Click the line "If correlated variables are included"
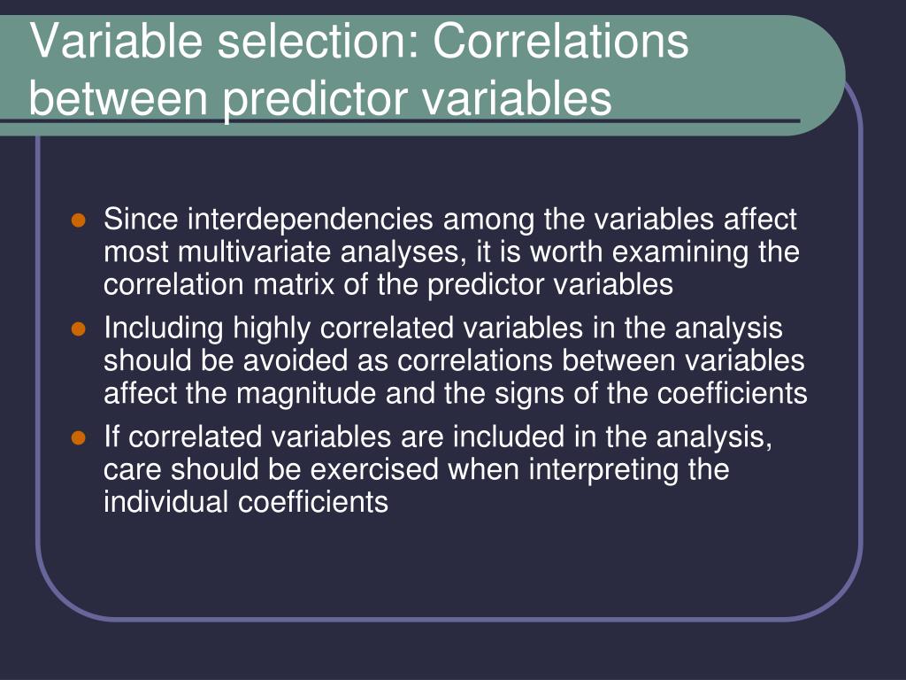Image resolution: width=906 pixels, height=680 pixels. pos(438,437)
